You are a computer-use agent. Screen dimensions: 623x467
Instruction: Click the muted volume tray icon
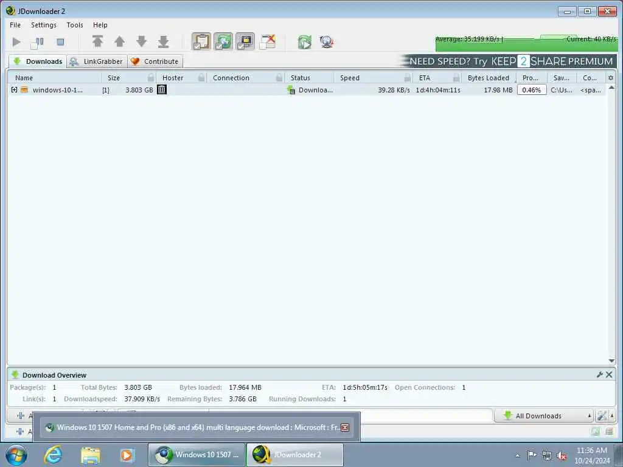[x=562, y=455]
